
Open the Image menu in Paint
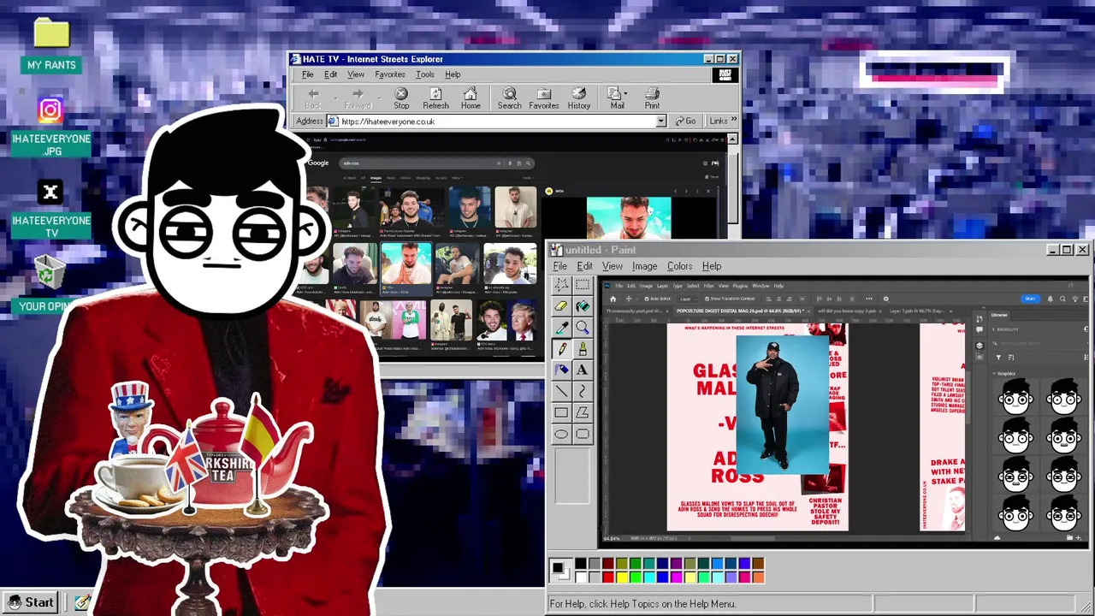[644, 266]
